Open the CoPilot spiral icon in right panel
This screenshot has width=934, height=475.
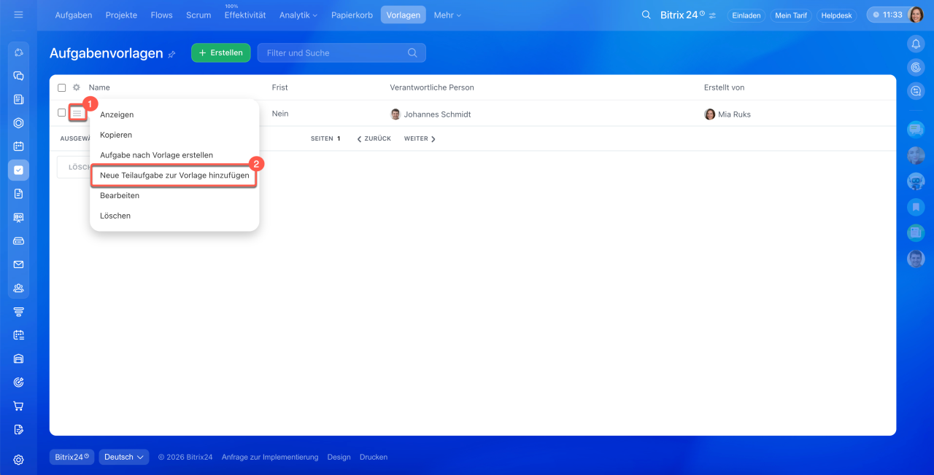pos(916,68)
